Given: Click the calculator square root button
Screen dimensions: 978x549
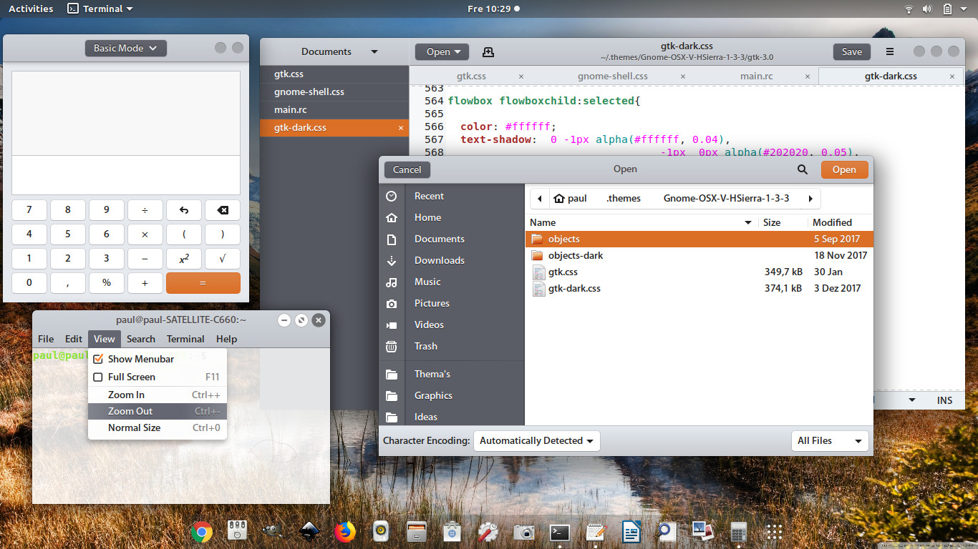Looking at the screenshot, I should click(223, 259).
